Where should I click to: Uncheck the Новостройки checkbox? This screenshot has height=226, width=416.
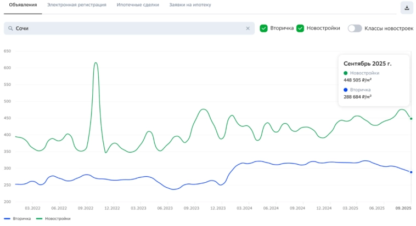point(300,28)
